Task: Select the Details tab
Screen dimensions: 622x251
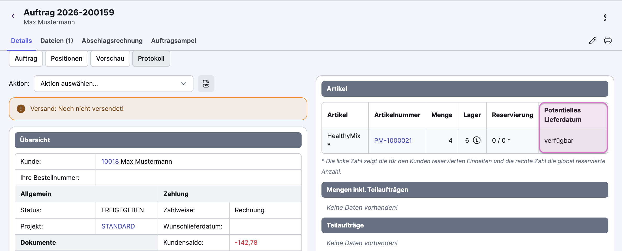Action: click(21, 41)
